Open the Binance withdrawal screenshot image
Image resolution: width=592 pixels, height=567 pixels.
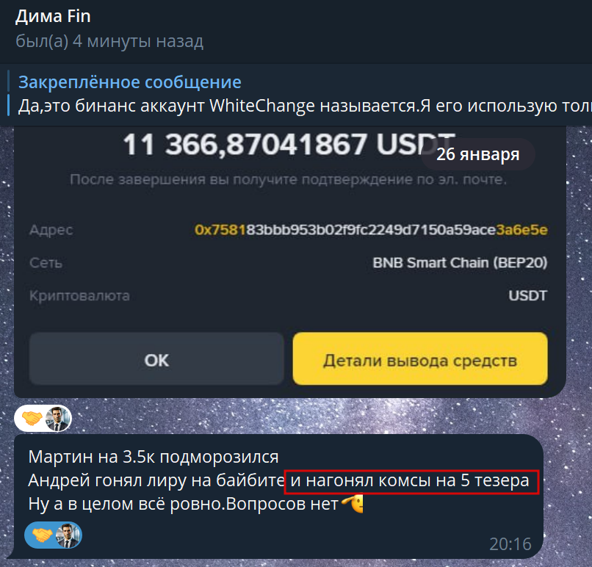pos(290,262)
